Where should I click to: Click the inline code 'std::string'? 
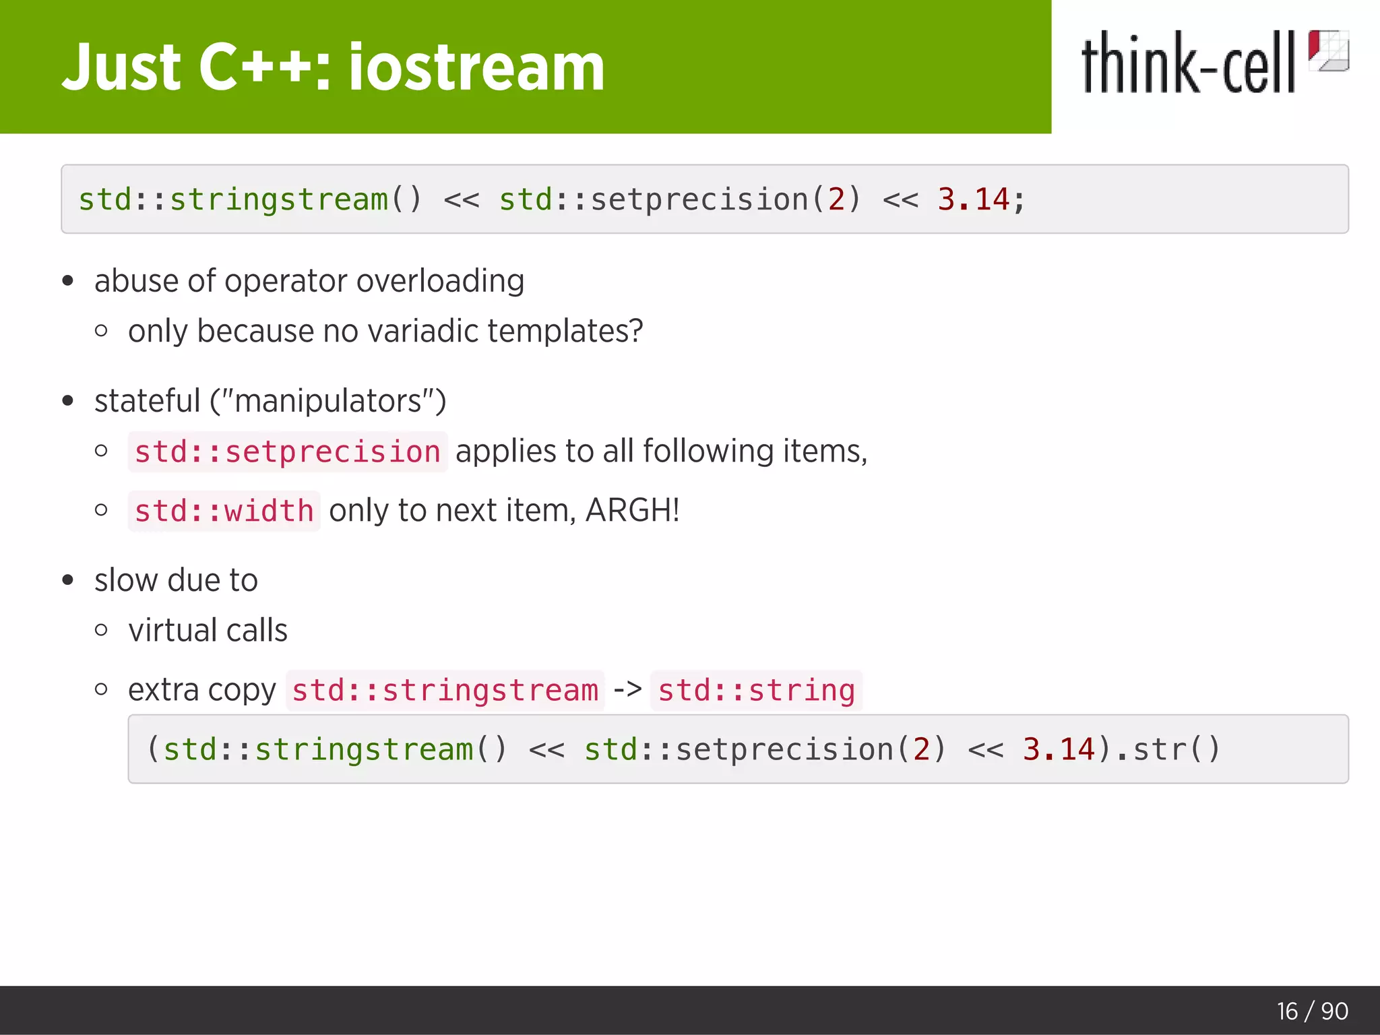[x=757, y=691]
